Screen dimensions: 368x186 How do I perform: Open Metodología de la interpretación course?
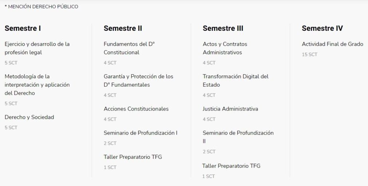pos(37,85)
